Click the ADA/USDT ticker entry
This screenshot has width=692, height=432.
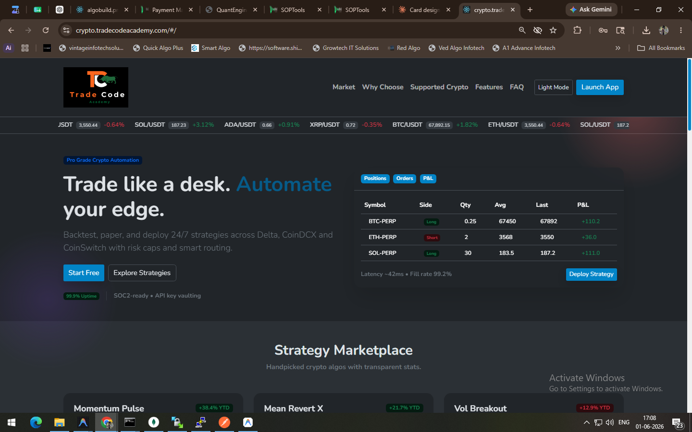pyautogui.click(x=261, y=125)
